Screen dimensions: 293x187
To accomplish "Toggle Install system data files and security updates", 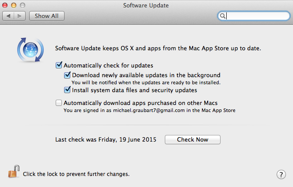I will pos(68,90).
